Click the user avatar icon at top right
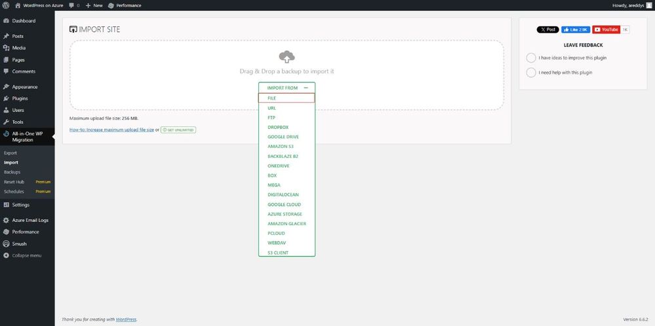 [x=648, y=5]
